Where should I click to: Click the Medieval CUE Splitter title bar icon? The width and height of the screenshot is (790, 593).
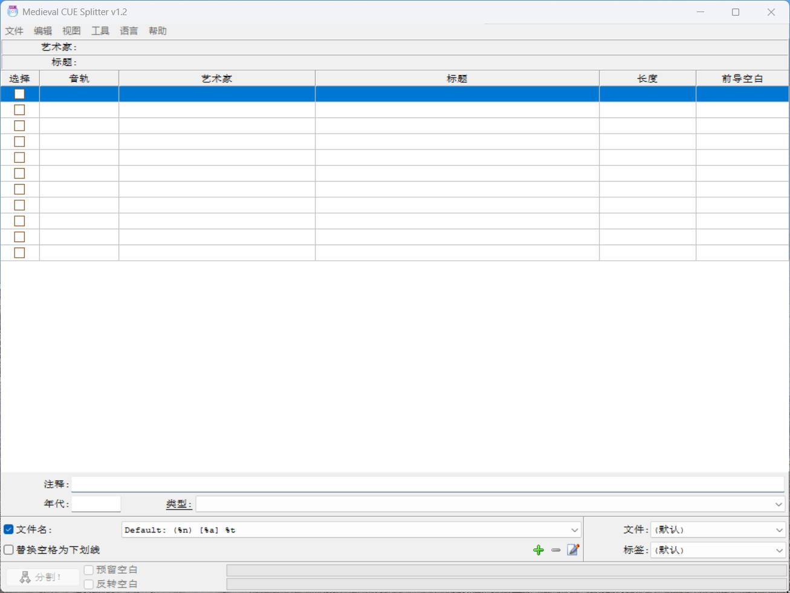12,11
